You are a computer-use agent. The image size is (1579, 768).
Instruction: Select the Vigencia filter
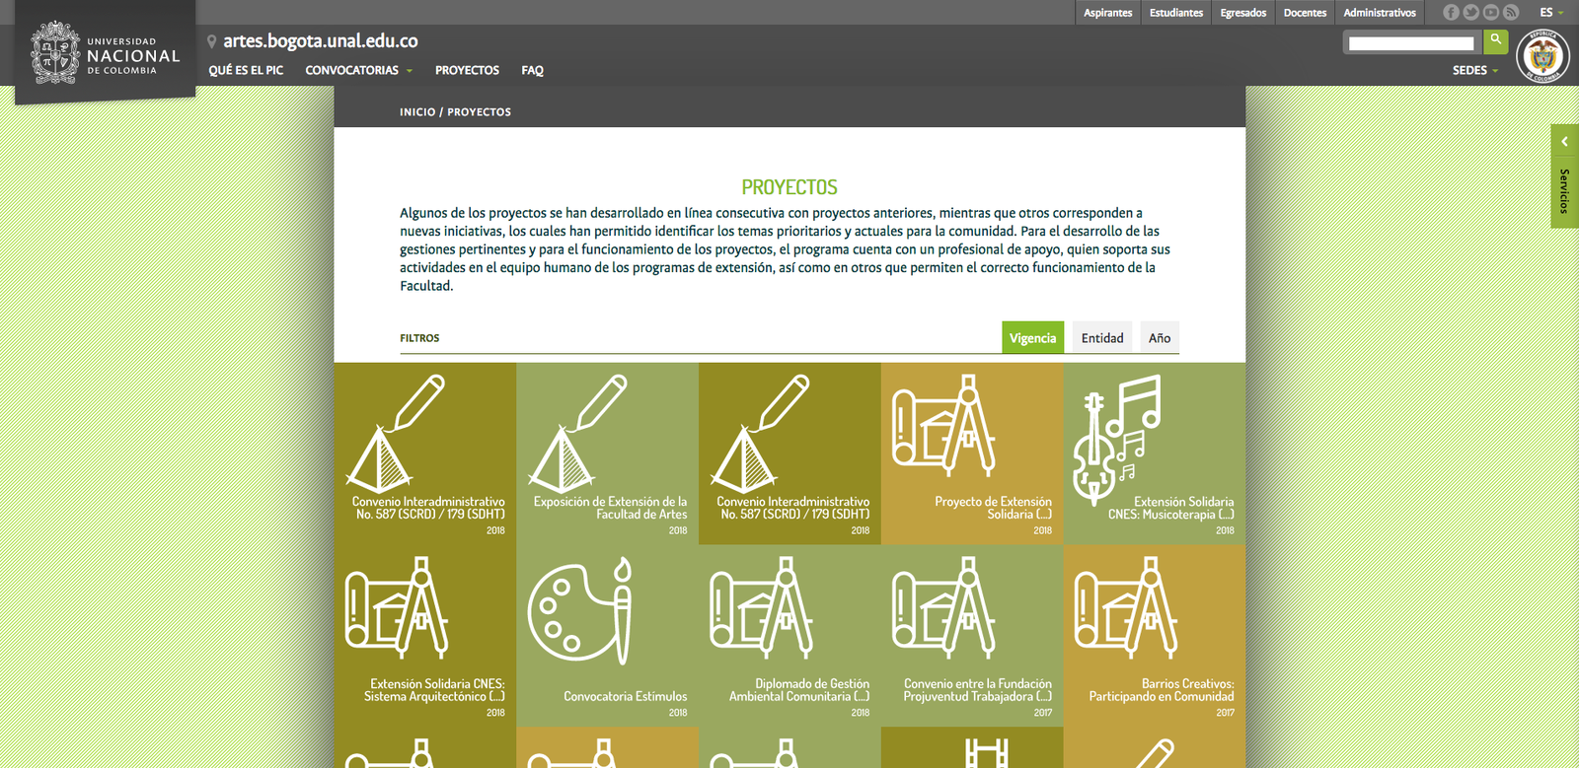click(x=1032, y=338)
